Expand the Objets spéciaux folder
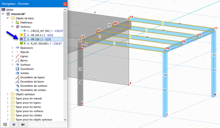The height and width of the screenshot is (128, 220). (8, 94)
